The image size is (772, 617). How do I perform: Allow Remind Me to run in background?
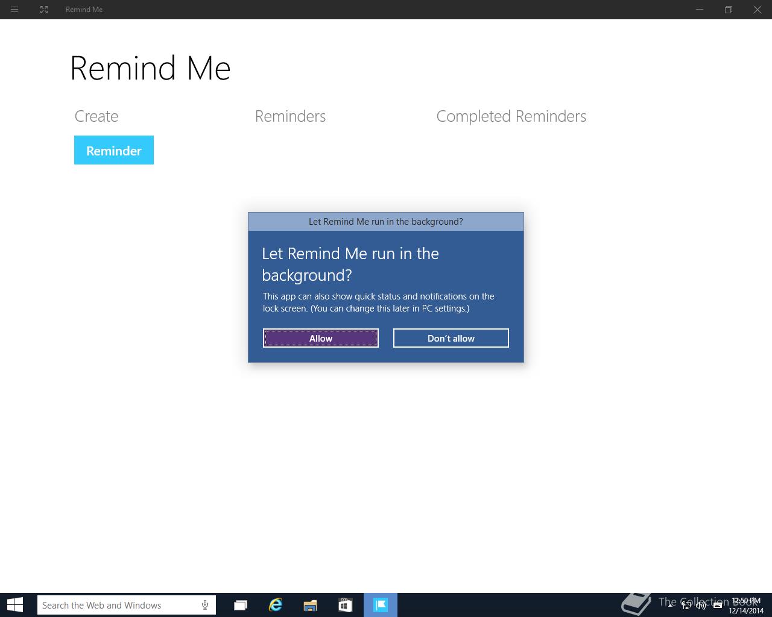(x=321, y=338)
